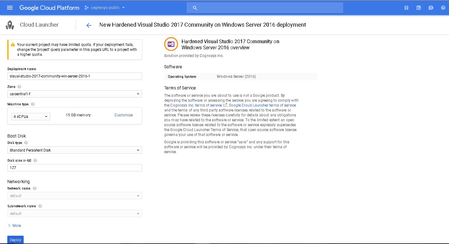This screenshot has height=244, width=449.
Task: Open the 4 vCPUs machine type dropdown
Action: [x=31, y=117]
